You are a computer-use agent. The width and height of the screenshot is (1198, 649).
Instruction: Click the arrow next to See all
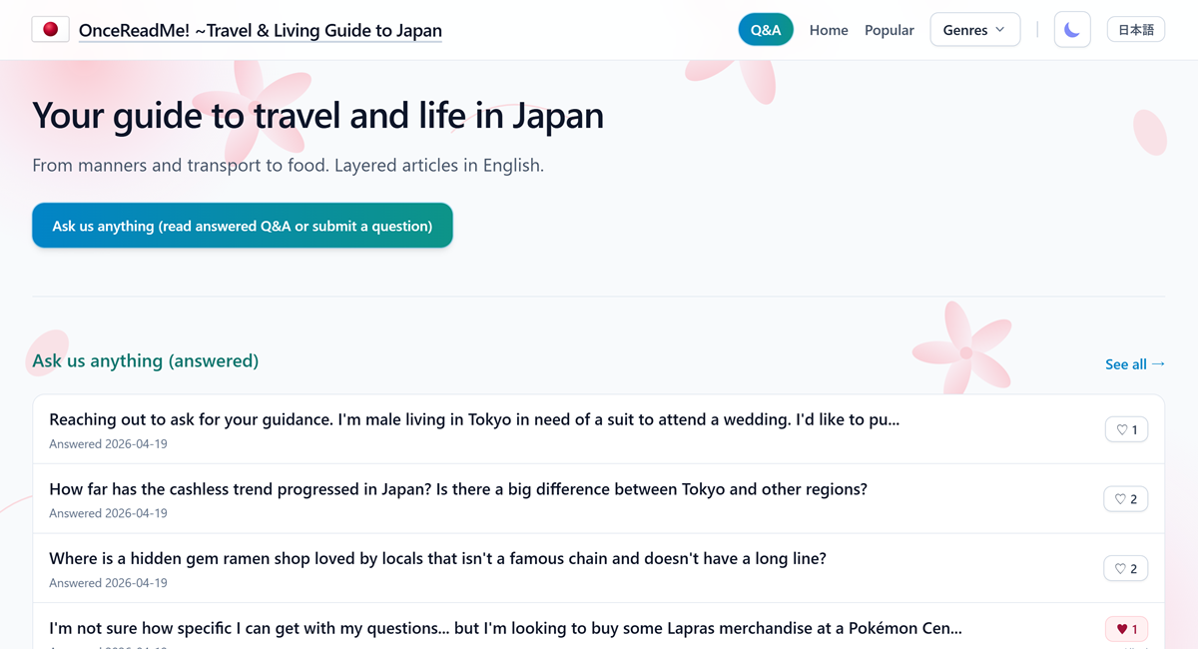click(x=1158, y=363)
